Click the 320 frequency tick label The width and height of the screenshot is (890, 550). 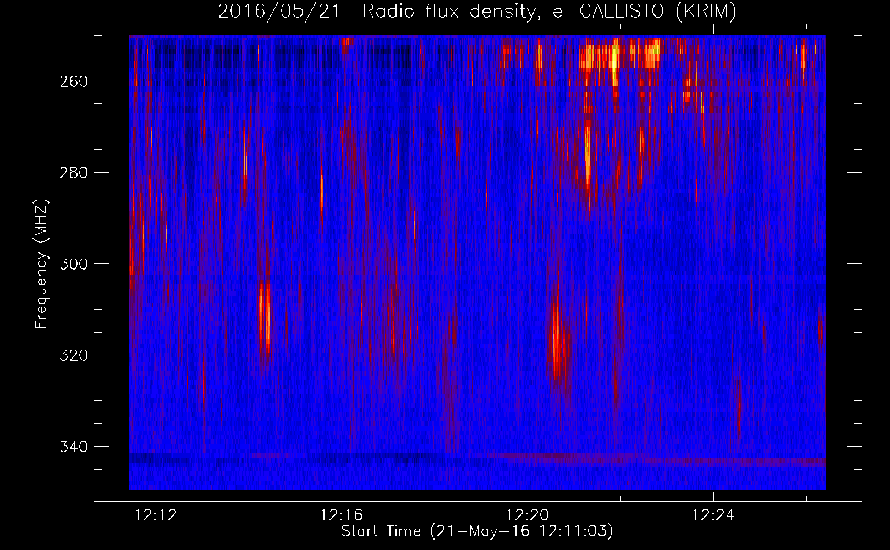tap(74, 355)
